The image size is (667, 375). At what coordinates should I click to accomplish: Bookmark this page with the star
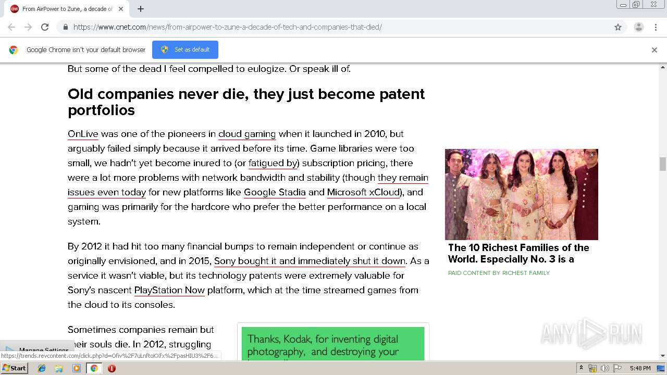point(618,27)
